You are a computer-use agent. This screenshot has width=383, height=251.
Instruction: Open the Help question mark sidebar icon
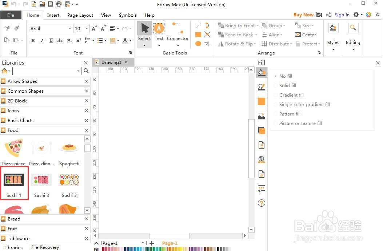[262, 203]
